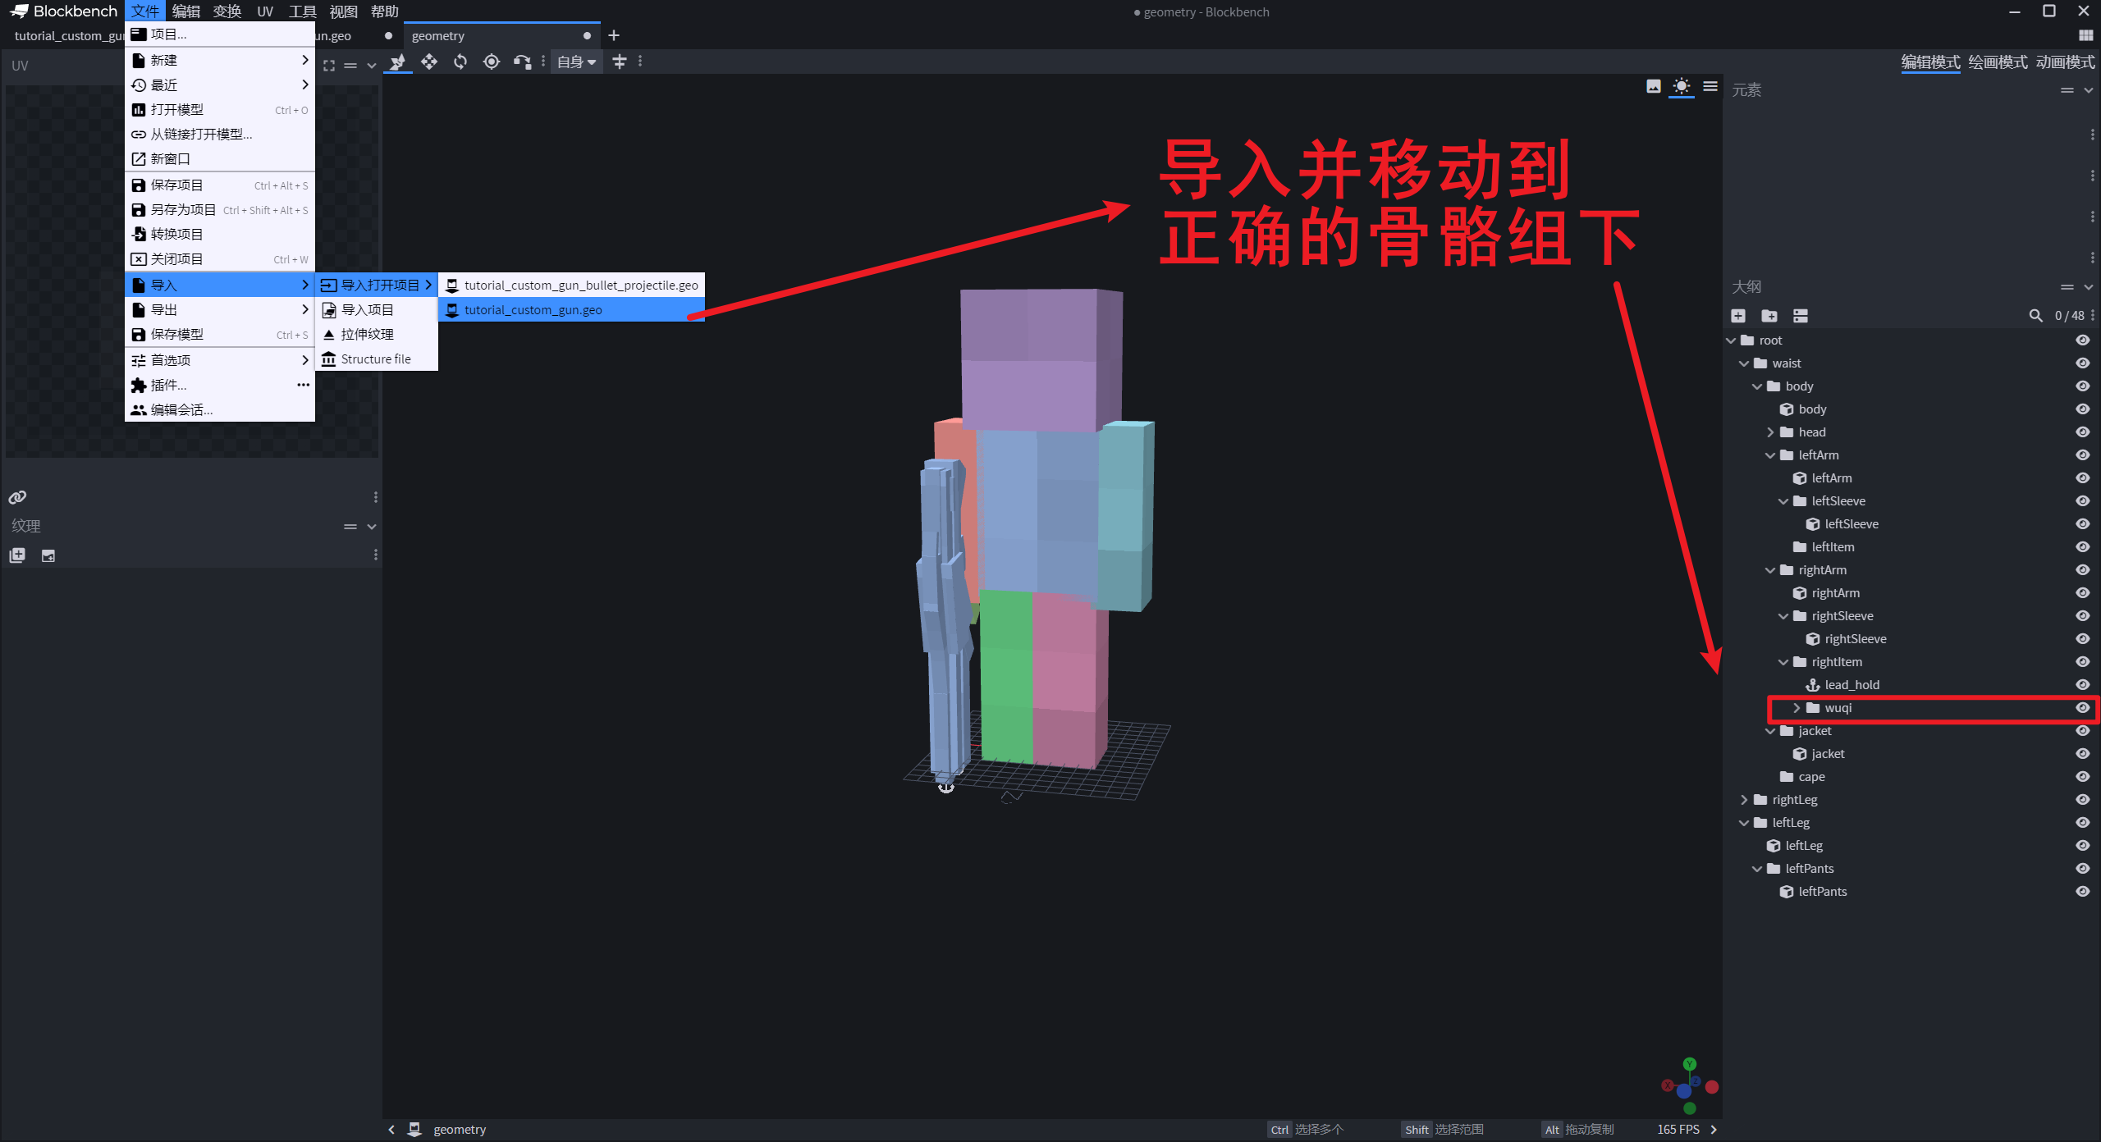Toggle visibility of jacket cube
The height and width of the screenshot is (1142, 2101).
pyautogui.click(x=2083, y=754)
